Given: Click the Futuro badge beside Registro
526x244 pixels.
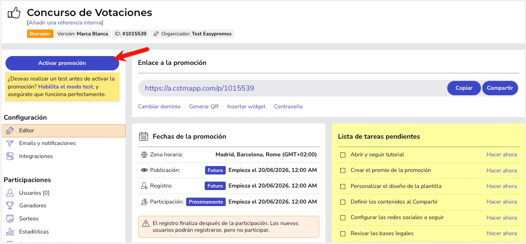Looking at the screenshot, I should point(215,186).
